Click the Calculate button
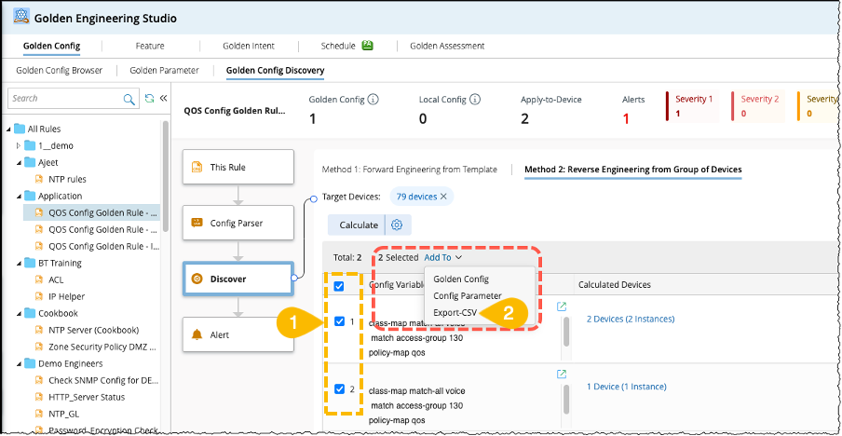This screenshot has height=436, width=842. 358,225
